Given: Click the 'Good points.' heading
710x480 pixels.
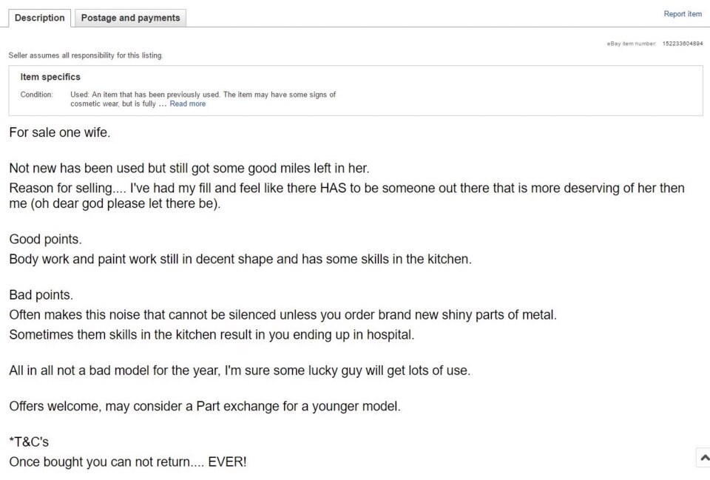Looking at the screenshot, I should (45, 239).
